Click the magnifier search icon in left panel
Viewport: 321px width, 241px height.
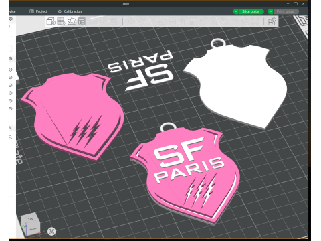pyautogui.click(x=11, y=137)
